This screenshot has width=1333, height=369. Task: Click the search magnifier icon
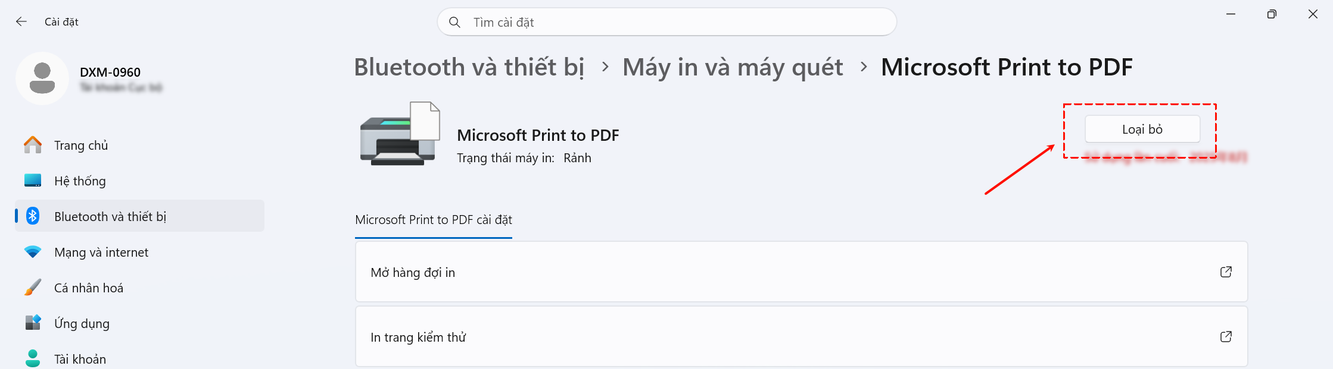454,23
